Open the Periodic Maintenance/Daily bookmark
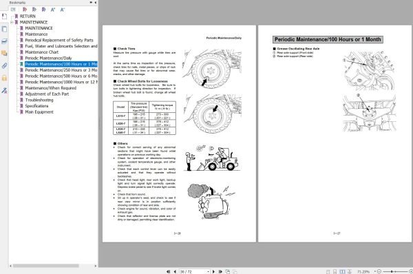 (48, 58)
